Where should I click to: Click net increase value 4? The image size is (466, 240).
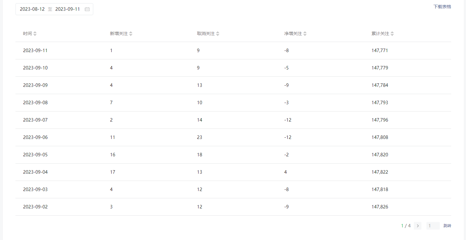click(x=285, y=172)
